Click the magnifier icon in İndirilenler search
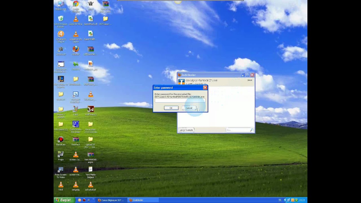 tap(252, 130)
